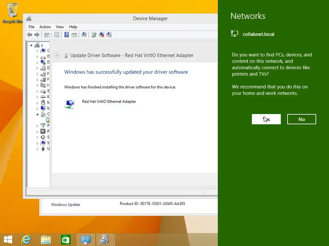Click No in the Networks panel
This screenshot has width=329, height=246.
pyautogui.click(x=301, y=119)
